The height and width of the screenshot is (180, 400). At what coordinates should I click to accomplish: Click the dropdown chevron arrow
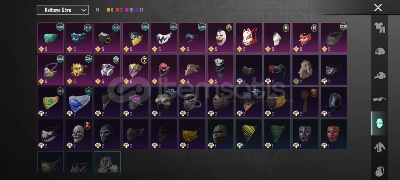click(x=84, y=10)
